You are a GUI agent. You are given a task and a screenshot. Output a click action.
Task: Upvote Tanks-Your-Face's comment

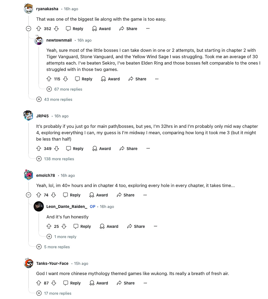39,283
